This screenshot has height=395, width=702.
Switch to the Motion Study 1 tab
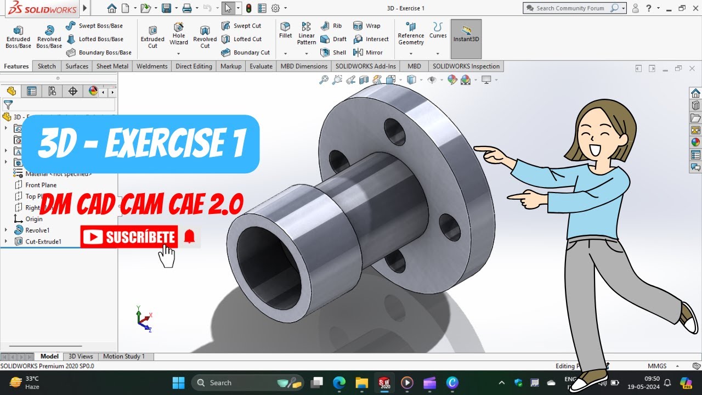(x=124, y=357)
